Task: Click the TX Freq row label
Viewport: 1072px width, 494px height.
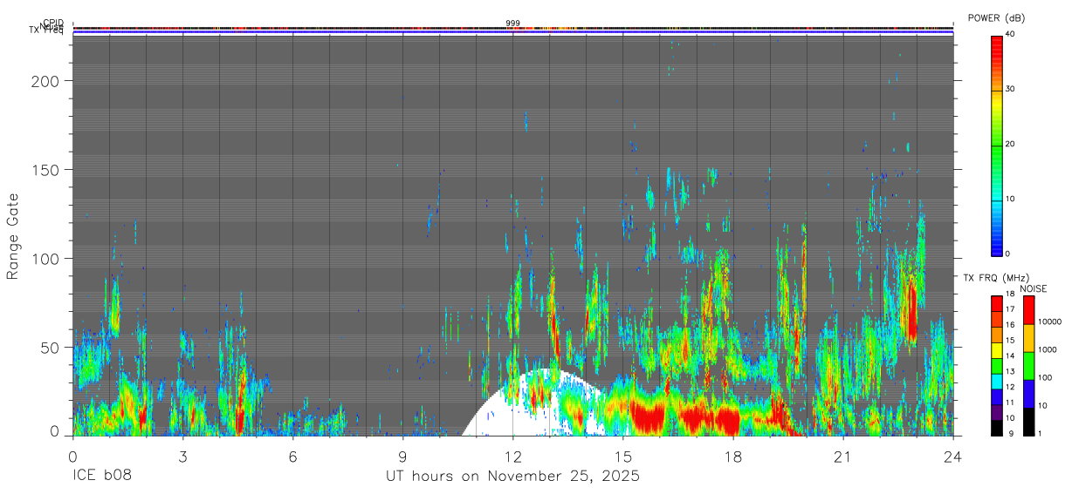Action: 47,31
